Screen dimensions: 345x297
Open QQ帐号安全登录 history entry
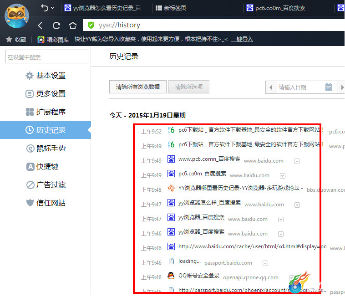[x=199, y=276]
